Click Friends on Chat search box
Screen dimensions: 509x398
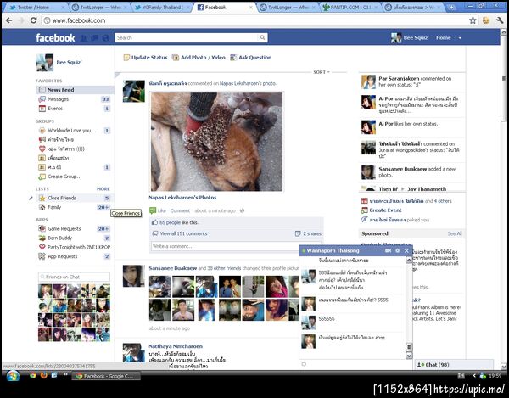click(75, 277)
